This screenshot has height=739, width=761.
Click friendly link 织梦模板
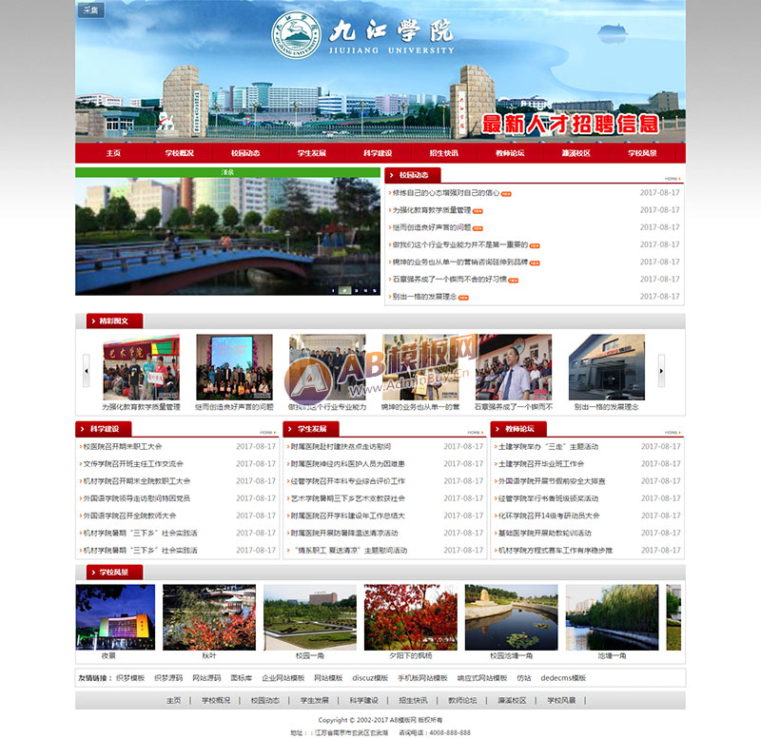(130, 678)
